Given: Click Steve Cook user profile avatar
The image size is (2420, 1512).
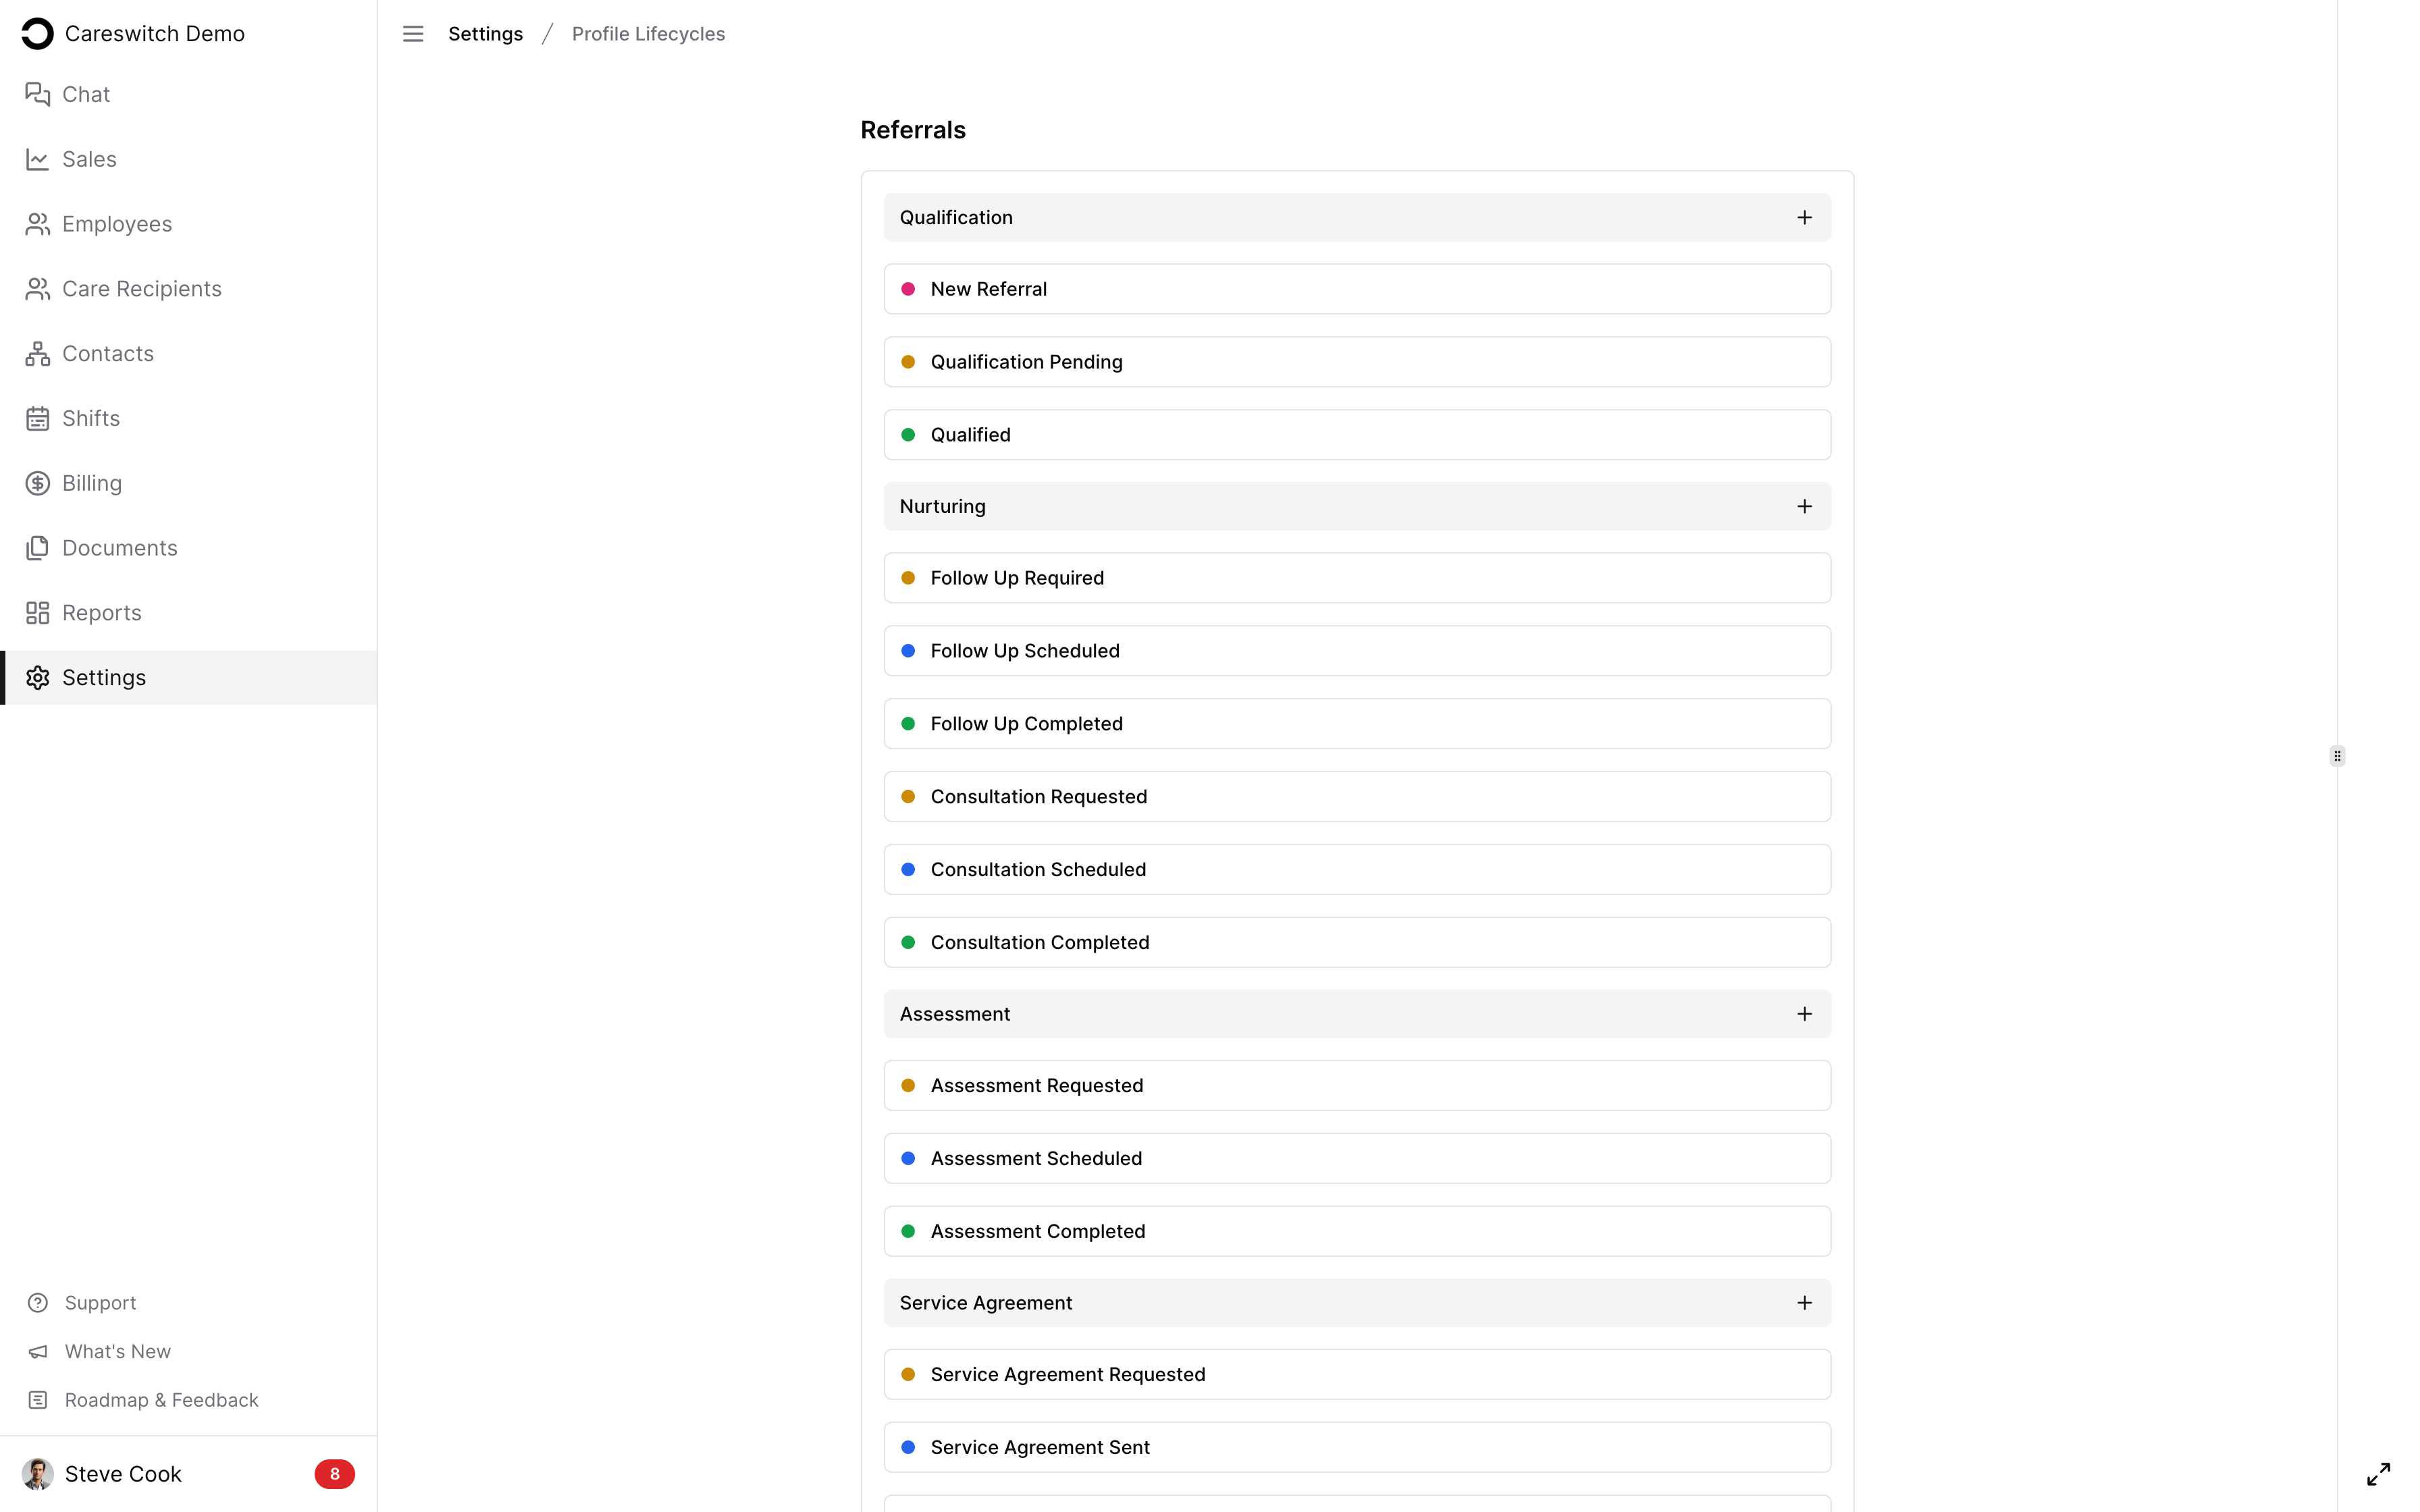Looking at the screenshot, I should coord(38,1474).
